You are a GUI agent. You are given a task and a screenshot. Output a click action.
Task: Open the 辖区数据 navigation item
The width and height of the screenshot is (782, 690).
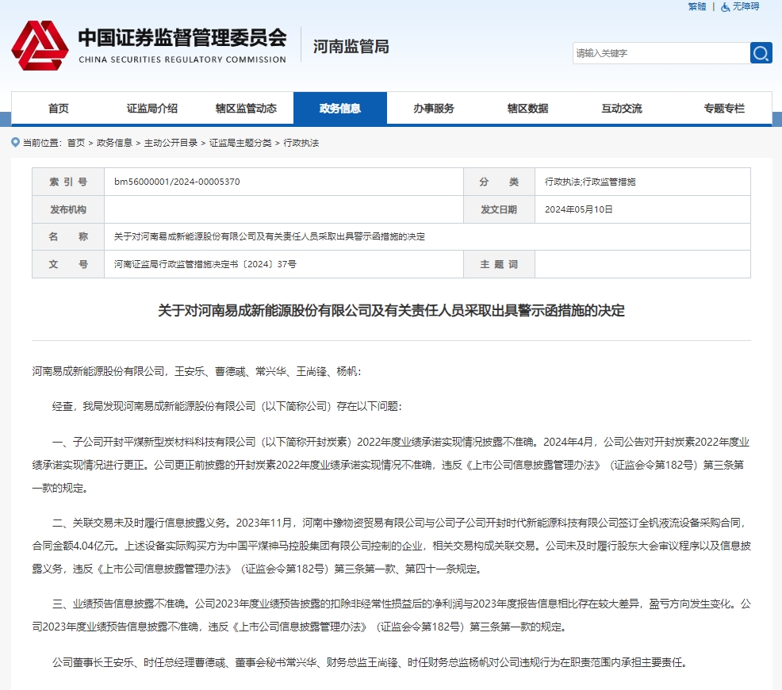527,109
